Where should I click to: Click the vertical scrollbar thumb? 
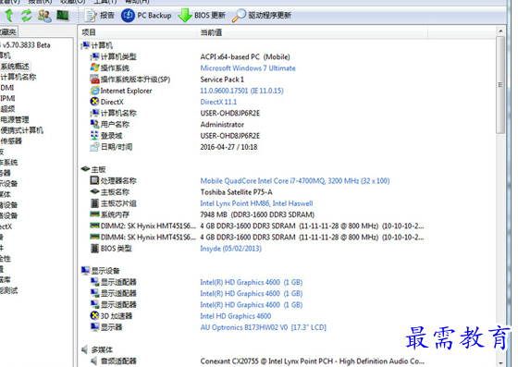500,84
